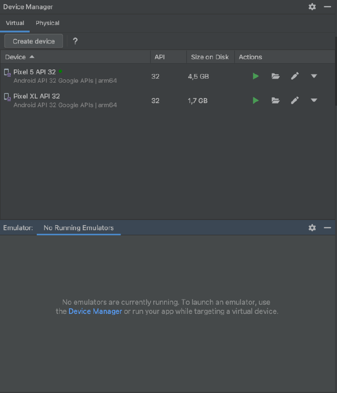337x393 pixels.
Task: Click the help question mark icon
Action: point(75,41)
